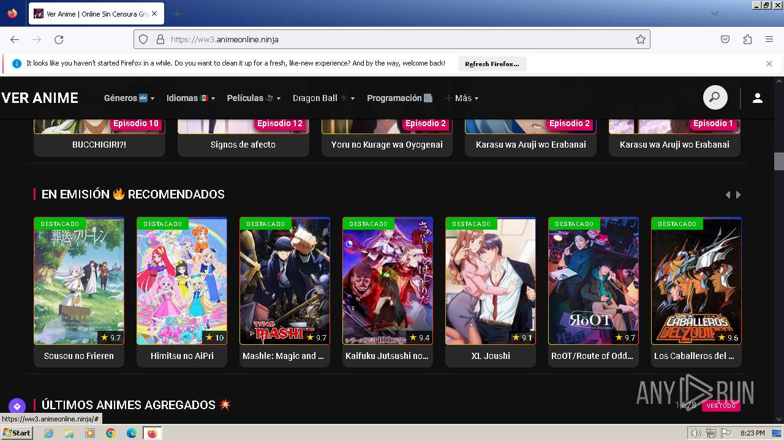Open Yoru no Kurage wa Oyogenai title
This screenshot has width=784, height=441.
point(387,145)
